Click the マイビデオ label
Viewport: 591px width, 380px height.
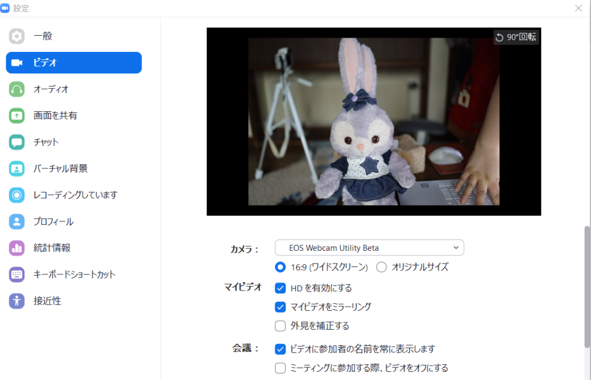[x=243, y=287]
